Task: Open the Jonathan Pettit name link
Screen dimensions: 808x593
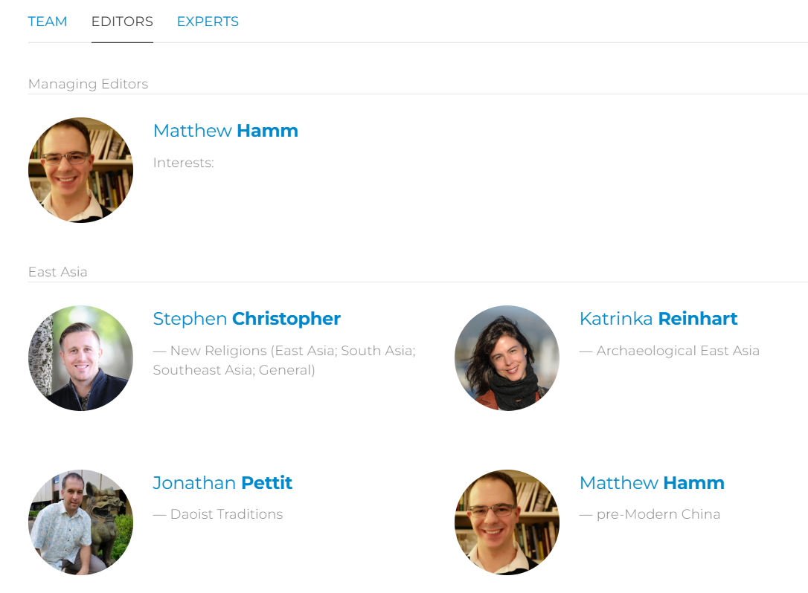Action: coord(222,483)
